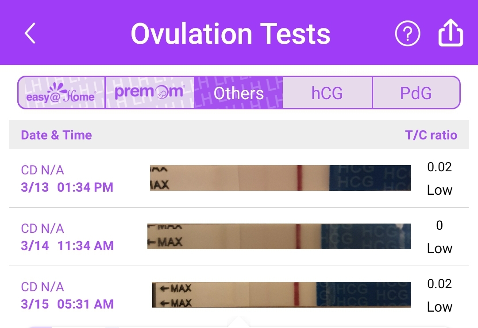Open the PdG tab
Image resolution: width=478 pixels, height=328 pixels.
tap(416, 93)
